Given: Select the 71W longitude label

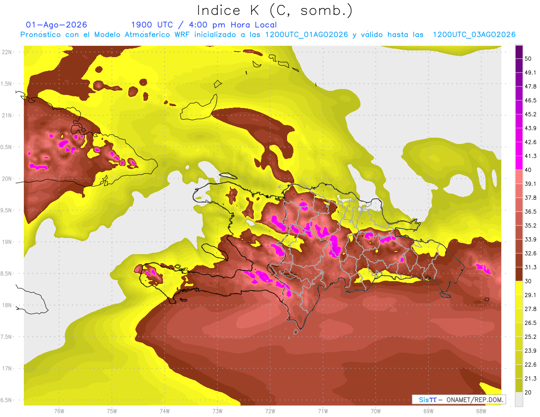Looking at the screenshot, I should click(x=323, y=411).
